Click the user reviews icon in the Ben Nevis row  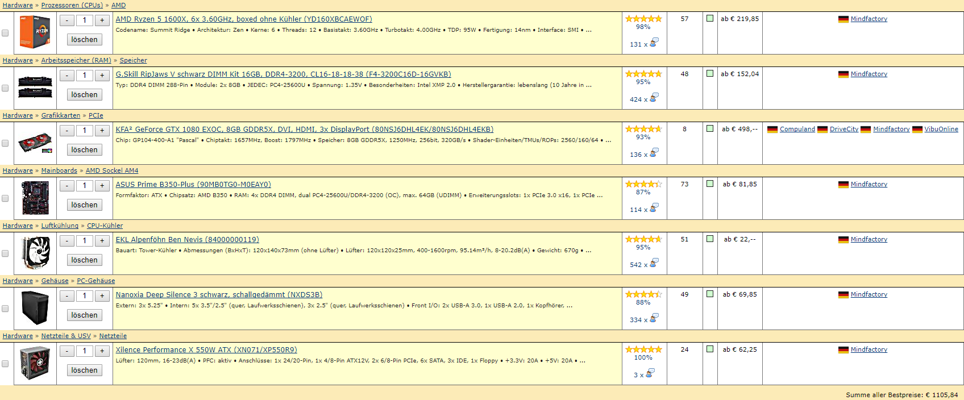tap(654, 263)
